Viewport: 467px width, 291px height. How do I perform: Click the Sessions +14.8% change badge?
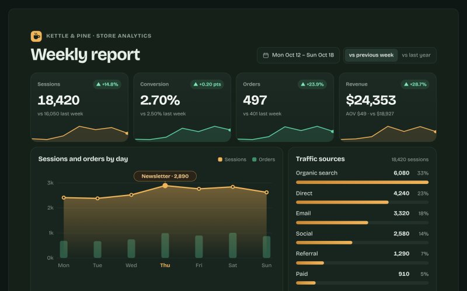(x=107, y=84)
